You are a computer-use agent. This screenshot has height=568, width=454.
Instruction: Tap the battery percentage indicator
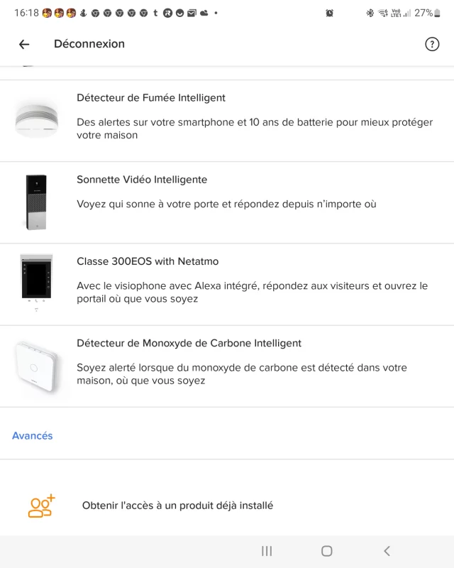coord(423,13)
